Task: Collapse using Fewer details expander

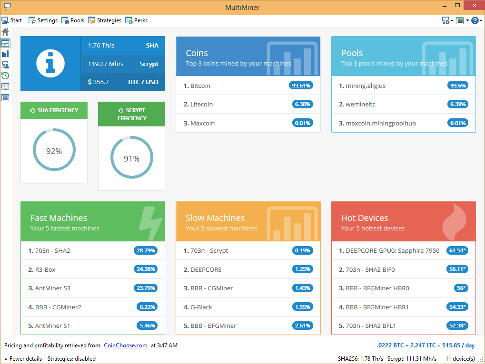Action: 23,359
